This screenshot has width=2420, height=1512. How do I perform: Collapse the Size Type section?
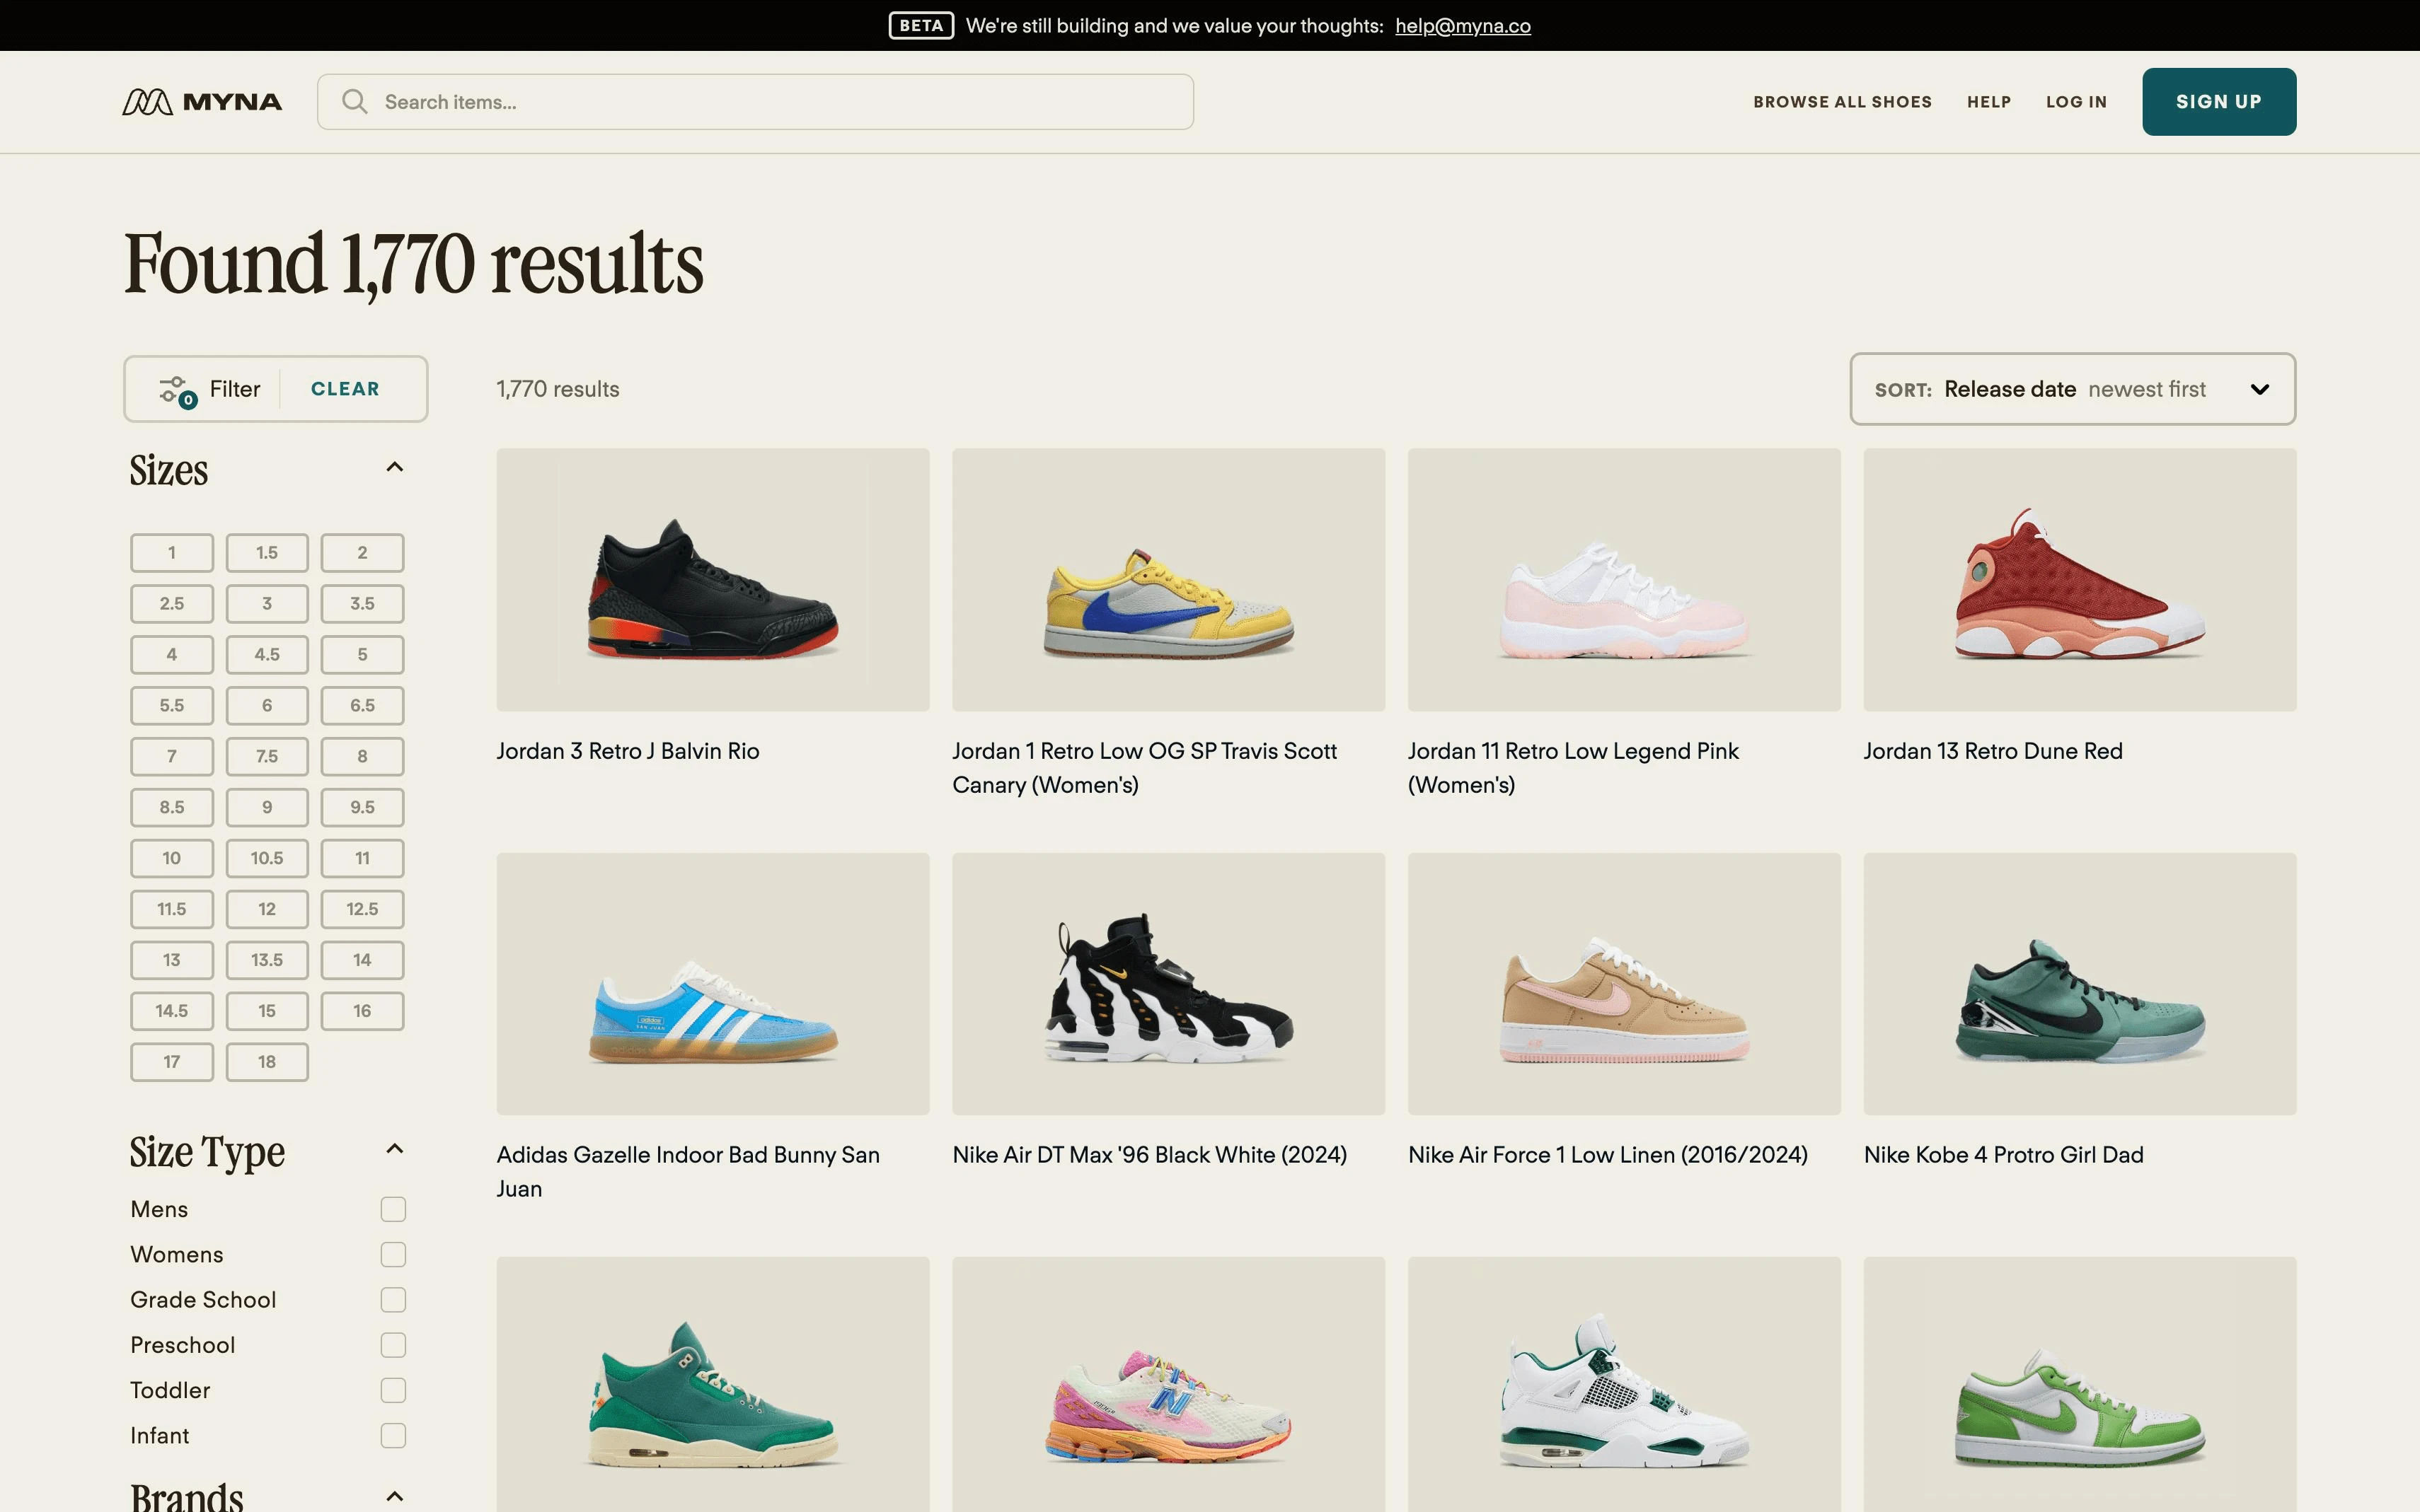394,1149
